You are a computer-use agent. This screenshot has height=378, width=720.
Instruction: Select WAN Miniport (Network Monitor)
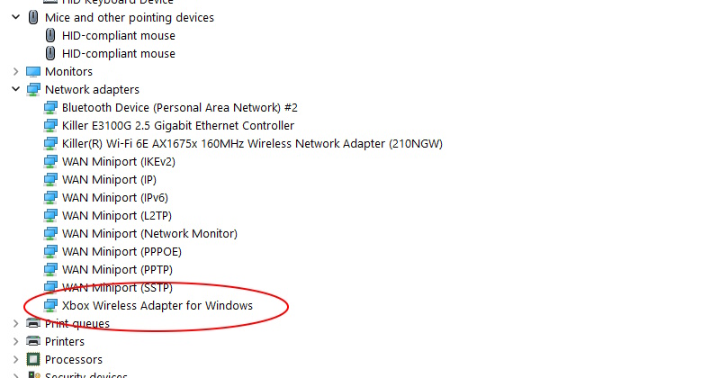click(149, 234)
